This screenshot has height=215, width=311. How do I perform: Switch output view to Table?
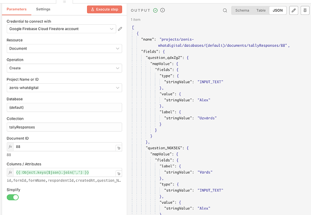(x=261, y=10)
